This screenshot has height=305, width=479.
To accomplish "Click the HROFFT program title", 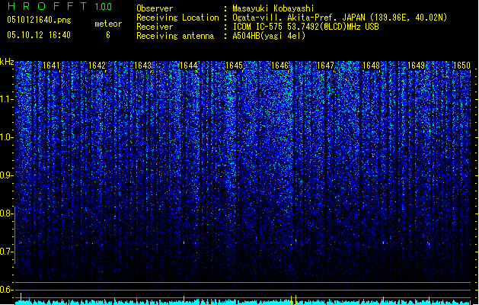I will tap(47, 6).
